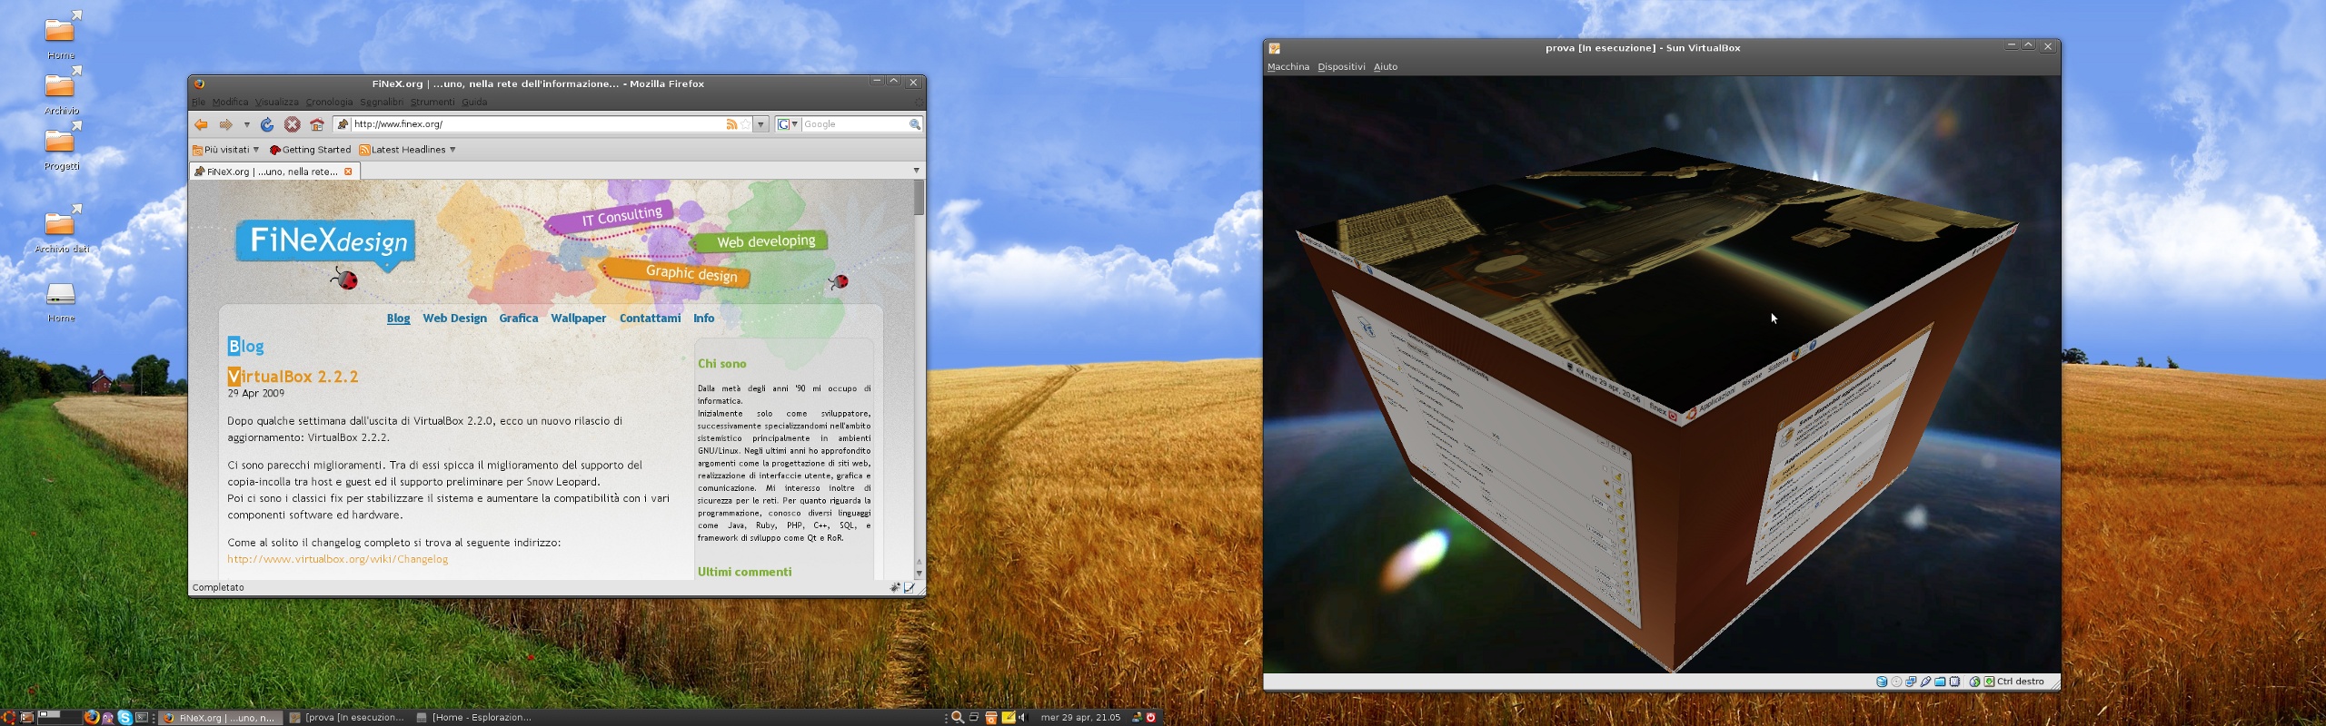This screenshot has width=2326, height=726.
Task: Follow the Contattami navigation link
Action: (650, 319)
